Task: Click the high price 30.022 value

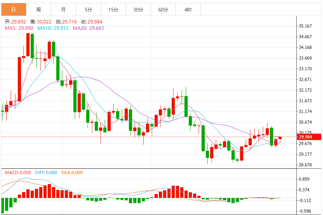Action: click(44, 22)
